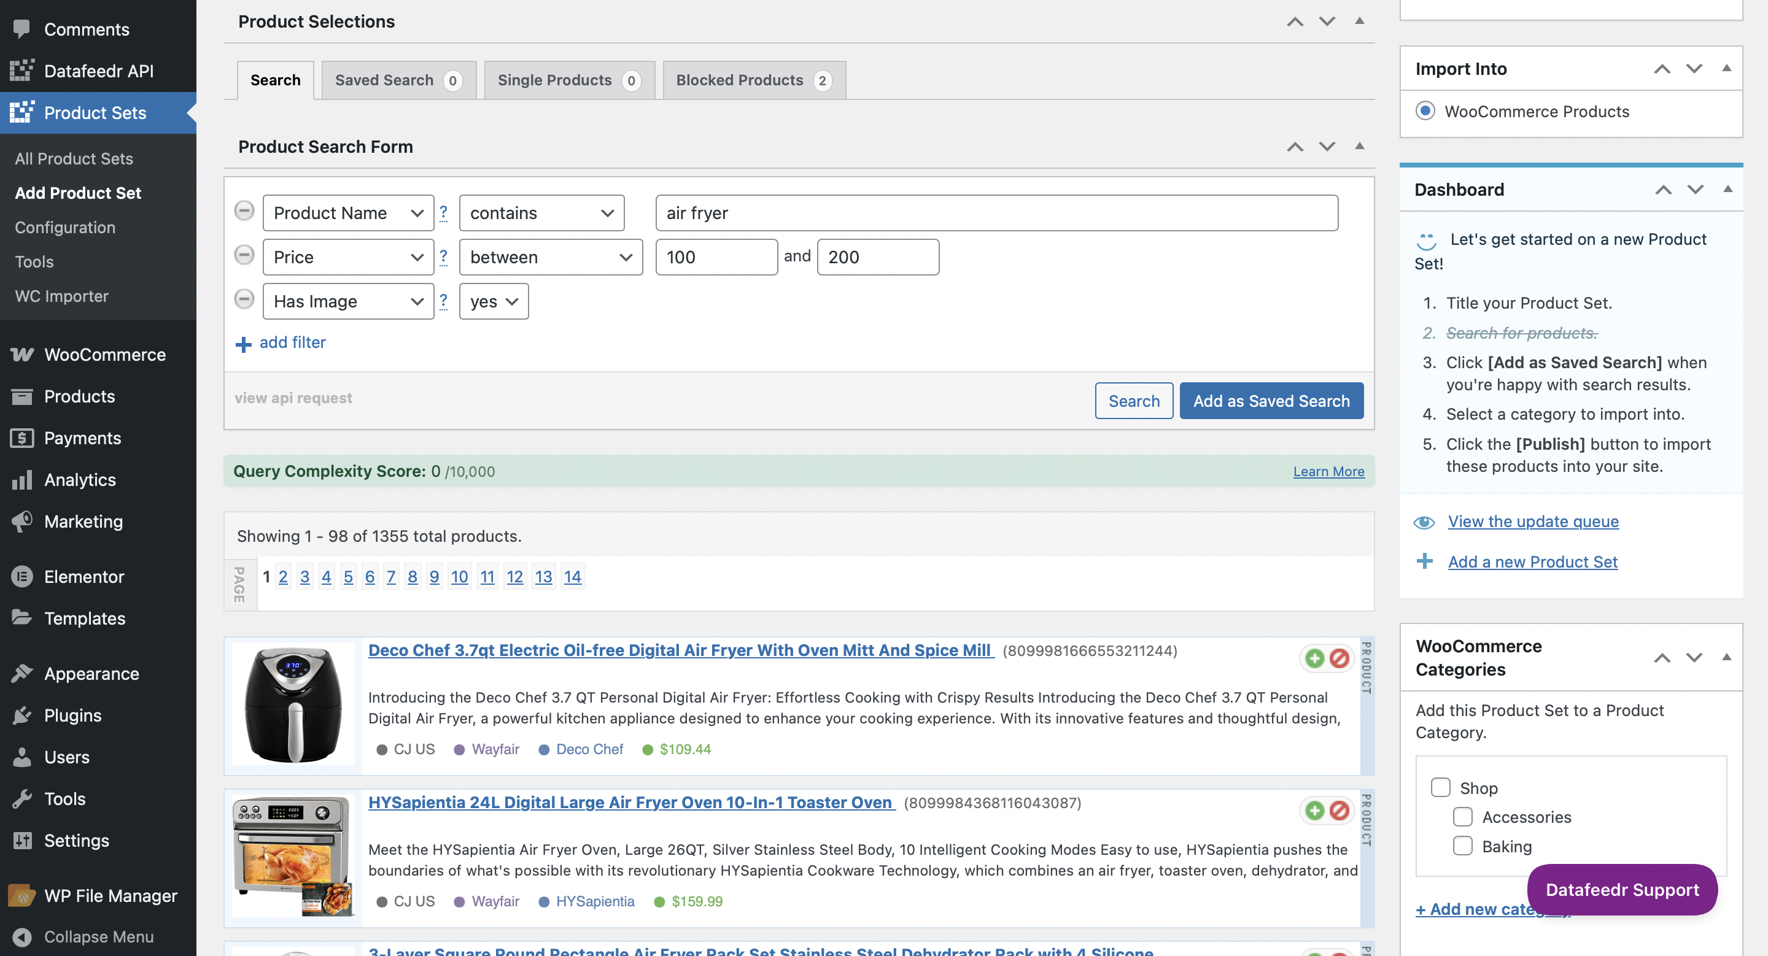Open the between operator dropdown

551,257
